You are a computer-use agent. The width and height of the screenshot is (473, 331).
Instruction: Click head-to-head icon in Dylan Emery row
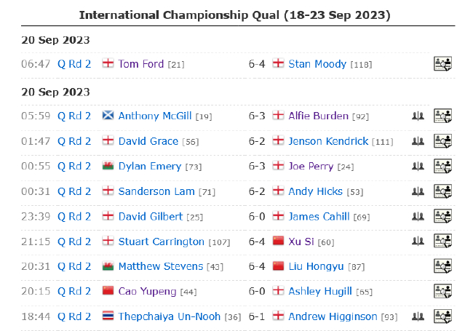click(418, 166)
